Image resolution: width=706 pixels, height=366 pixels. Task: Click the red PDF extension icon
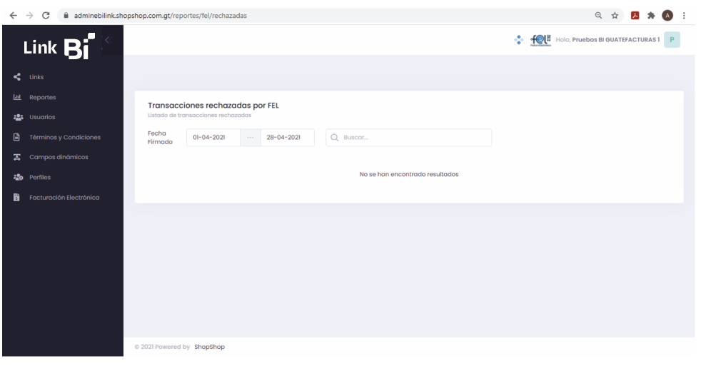tap(635, 15)
